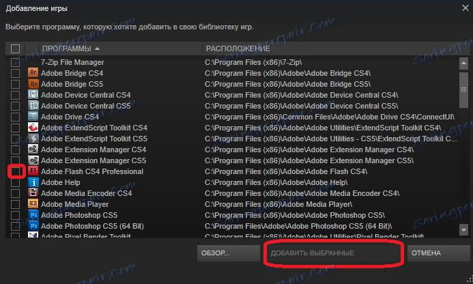Viewport: 473px width, 284px height.
Task: Check the Adobe Drive CS4 checkbox
Action: pyautogui.click(x=16, y=117)
